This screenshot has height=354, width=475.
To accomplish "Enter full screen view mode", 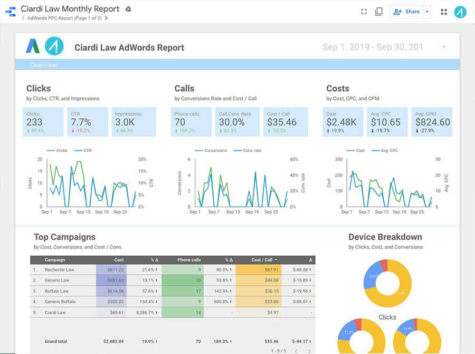I will pos(364,12).
